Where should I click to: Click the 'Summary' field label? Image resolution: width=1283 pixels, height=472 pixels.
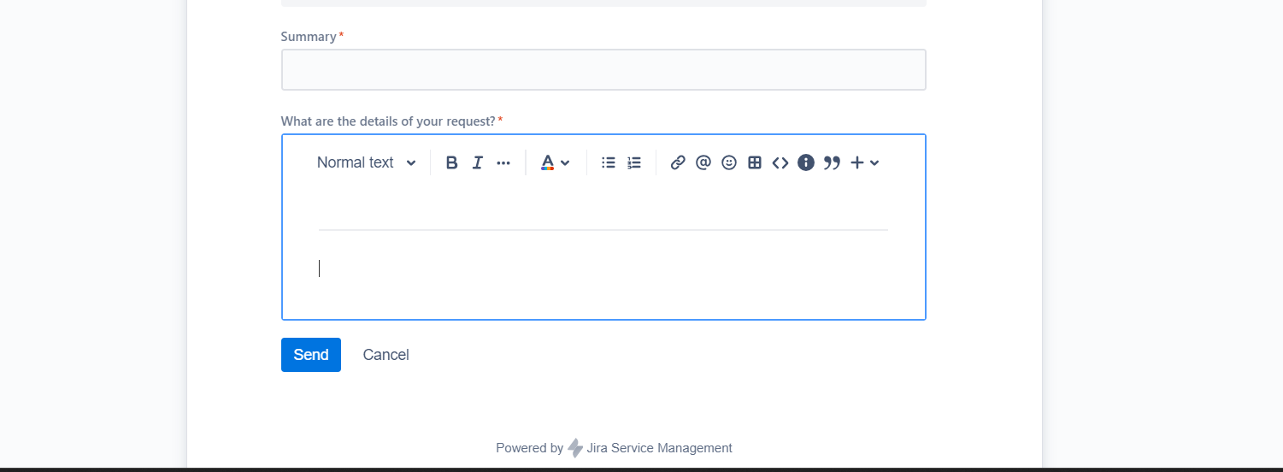point(309,37)
